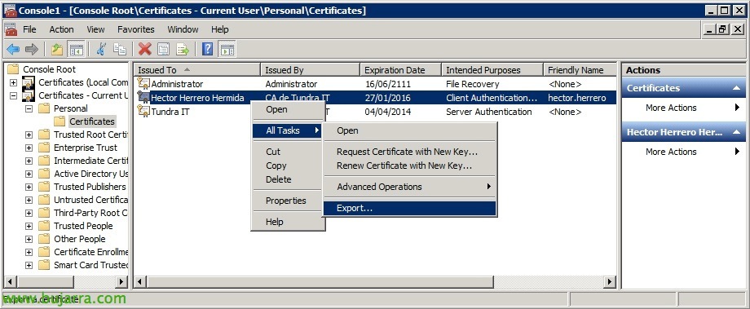
Task: Click the red Delete X toolbar icon
Action: [145, 49]
